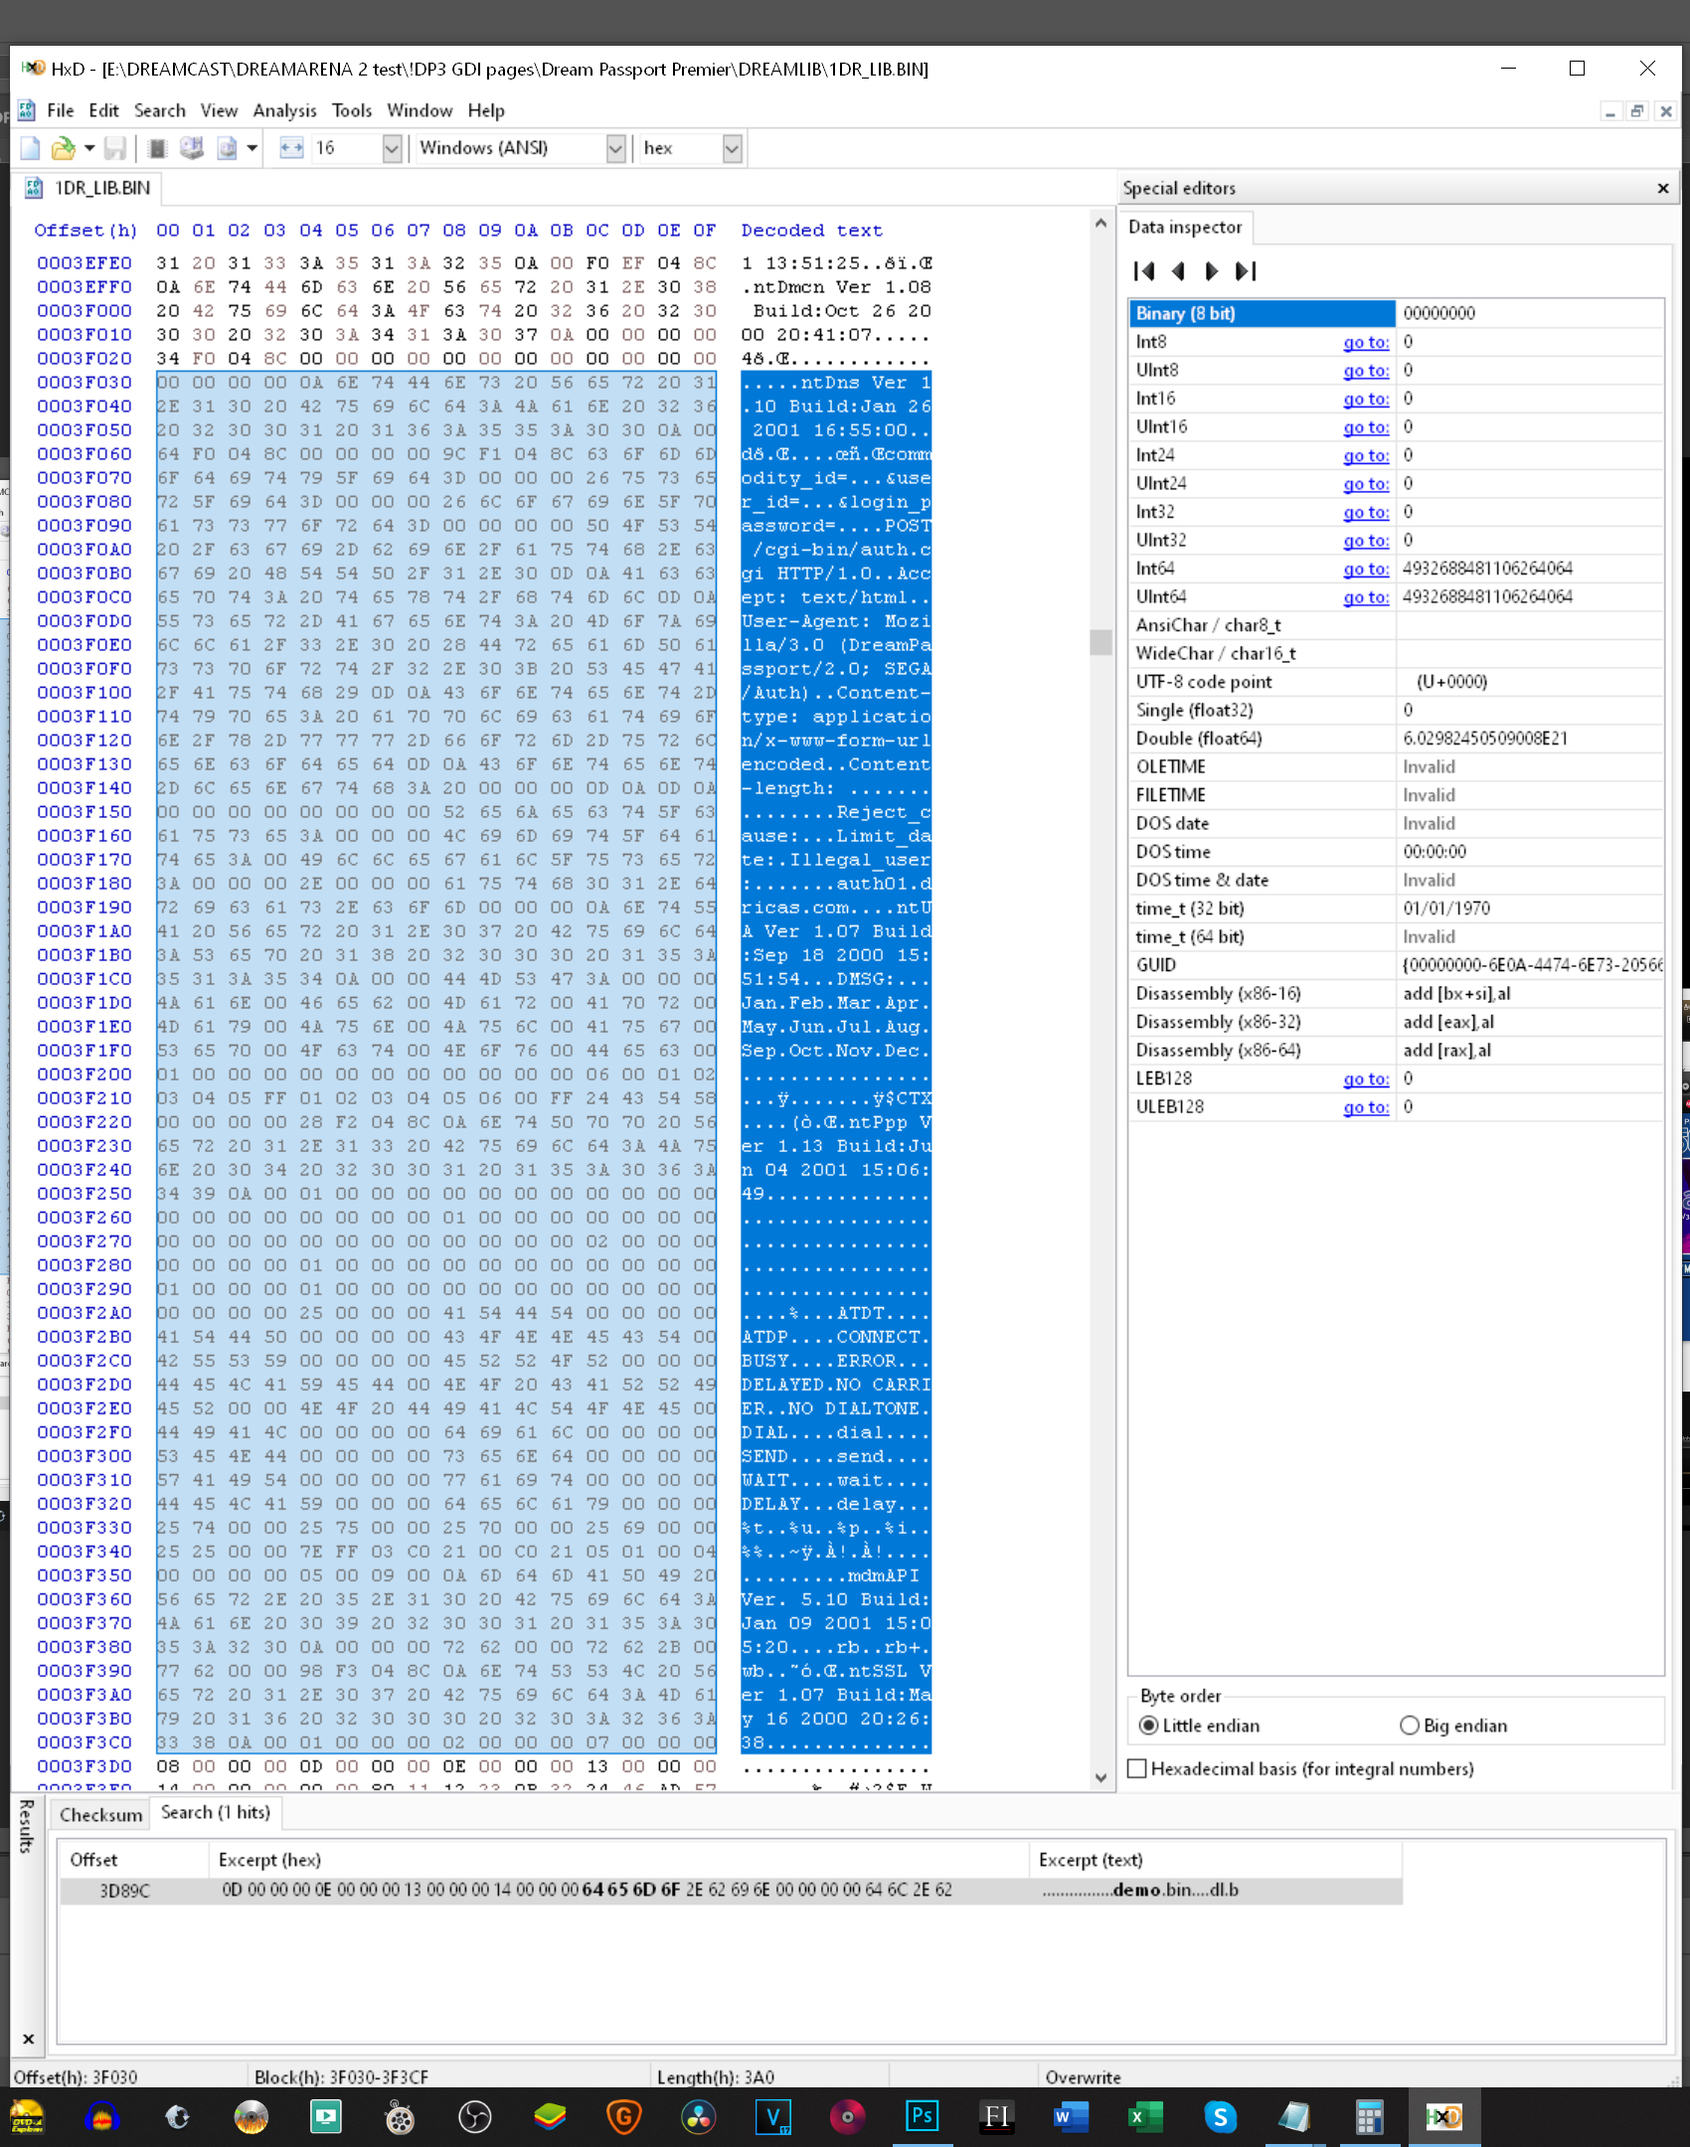This screenshot has width=1690, height=2147.
Task: Close the Results panel with X
Action: tap(29, 2040)
